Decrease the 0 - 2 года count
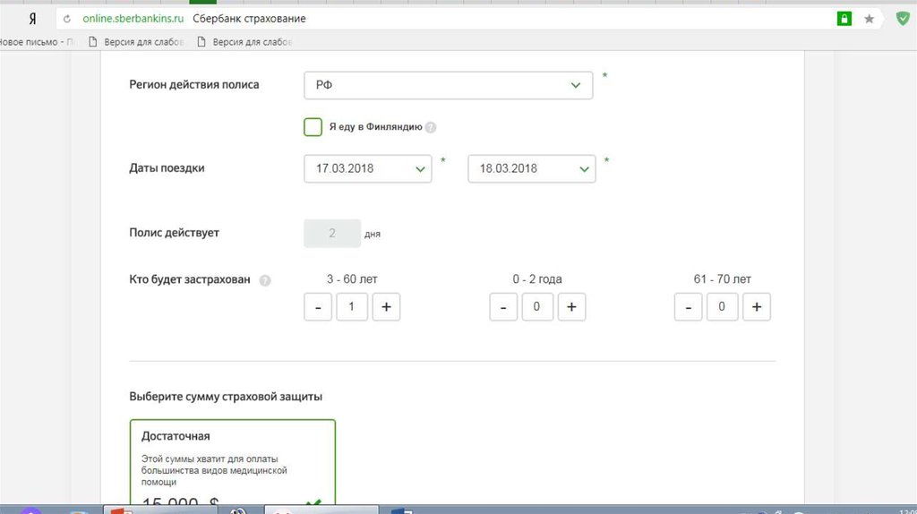917x514 pixels. [x=503, y=307]
